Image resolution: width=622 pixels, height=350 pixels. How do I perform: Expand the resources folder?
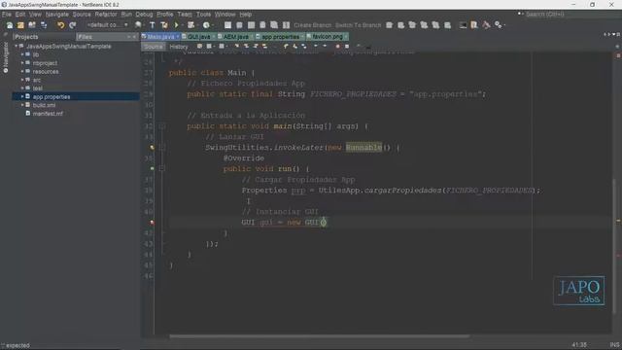click(x=22, y=71)
